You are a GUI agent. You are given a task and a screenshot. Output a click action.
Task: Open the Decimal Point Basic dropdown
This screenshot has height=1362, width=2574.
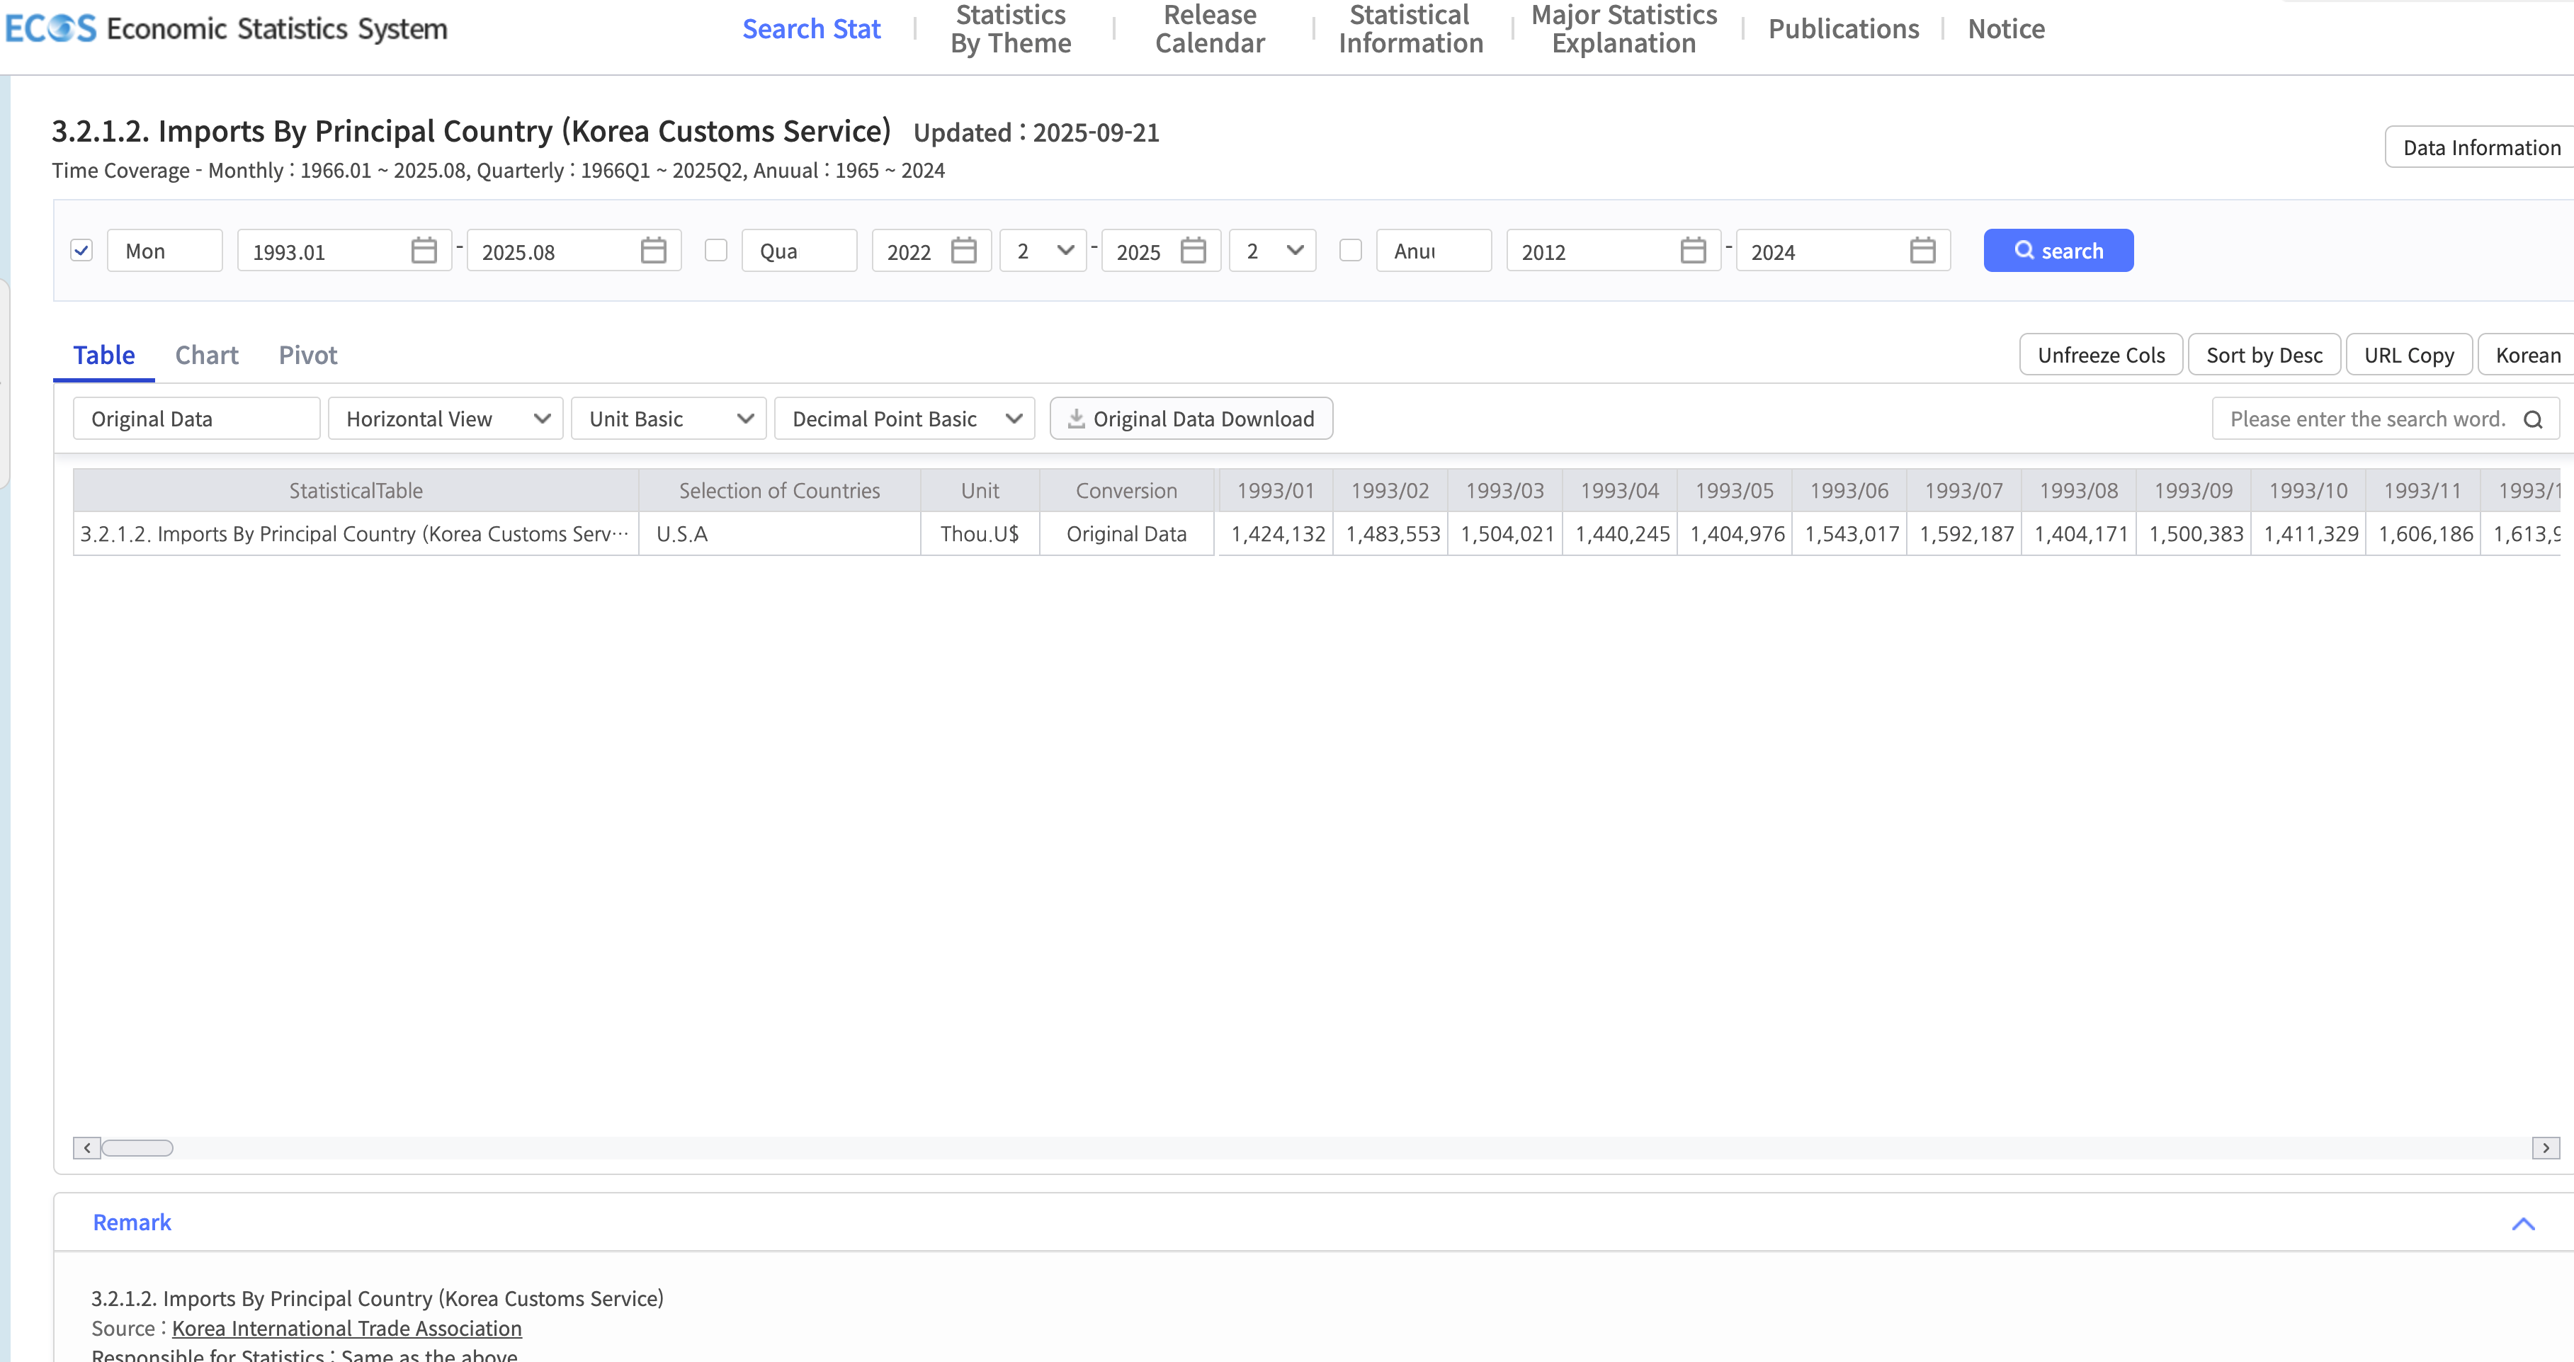point(905,419)
